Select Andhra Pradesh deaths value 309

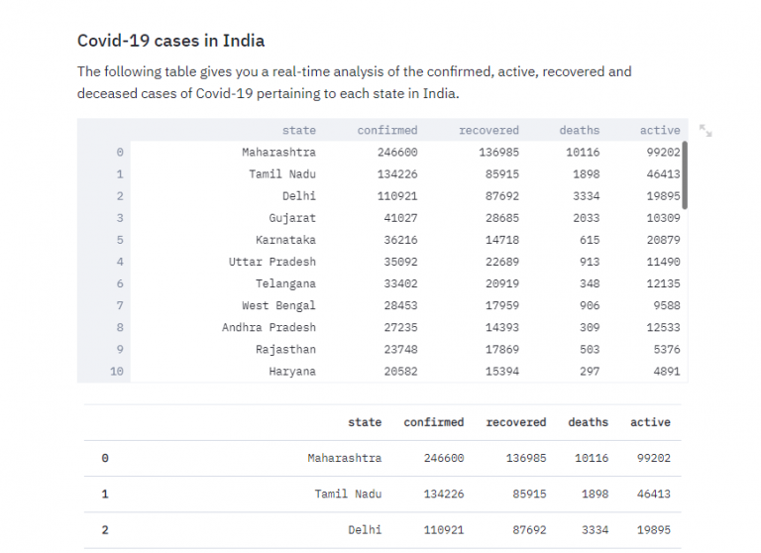(x=590, y=327)
